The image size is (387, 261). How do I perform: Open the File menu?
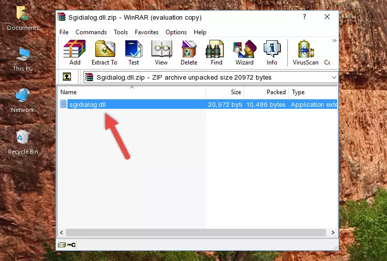pyautogui.click(x=64, y=32)
